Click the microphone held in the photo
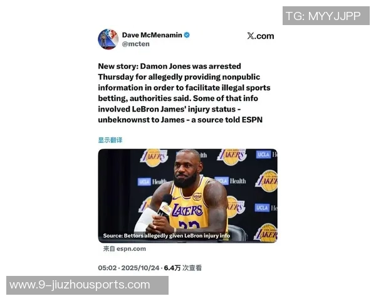This screenshot has height=301, width=376. click(x=165, y=205)
